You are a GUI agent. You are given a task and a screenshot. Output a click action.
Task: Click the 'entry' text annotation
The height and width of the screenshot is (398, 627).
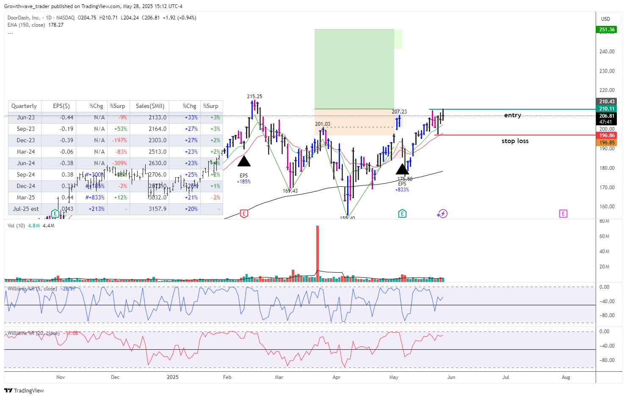(x=512, y=115)
